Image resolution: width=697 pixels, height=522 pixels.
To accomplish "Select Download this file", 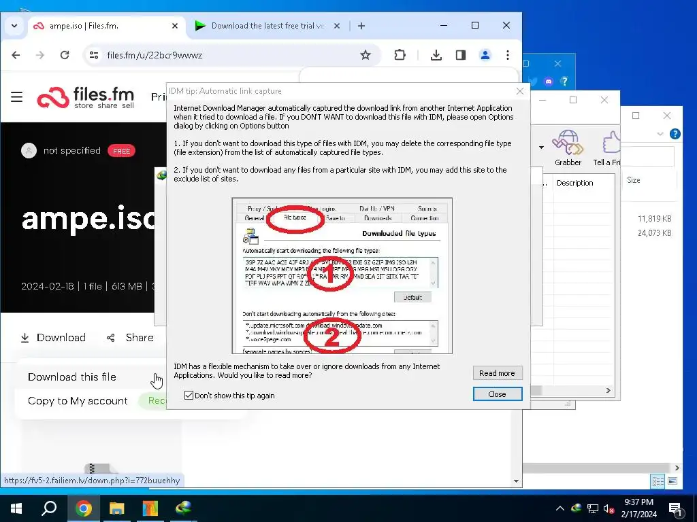I will (x=72, y=377).
